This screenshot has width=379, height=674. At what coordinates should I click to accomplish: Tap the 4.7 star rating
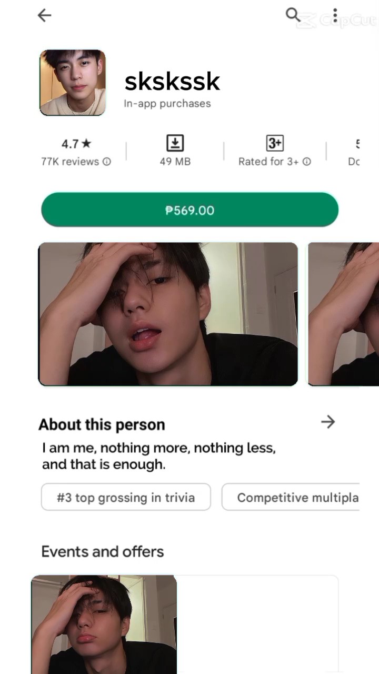76,144
